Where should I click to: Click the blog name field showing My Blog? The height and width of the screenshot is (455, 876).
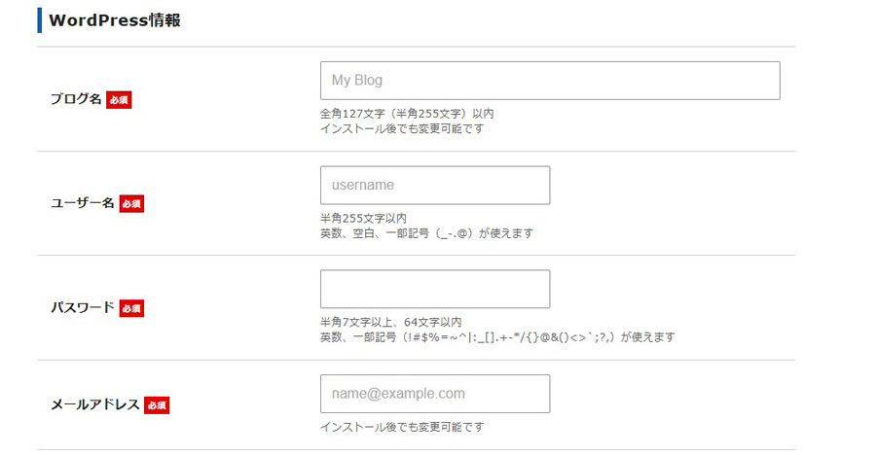550,81
